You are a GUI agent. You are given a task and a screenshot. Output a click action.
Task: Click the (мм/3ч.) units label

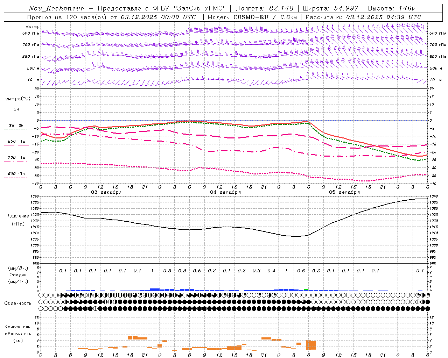point(18,268)
